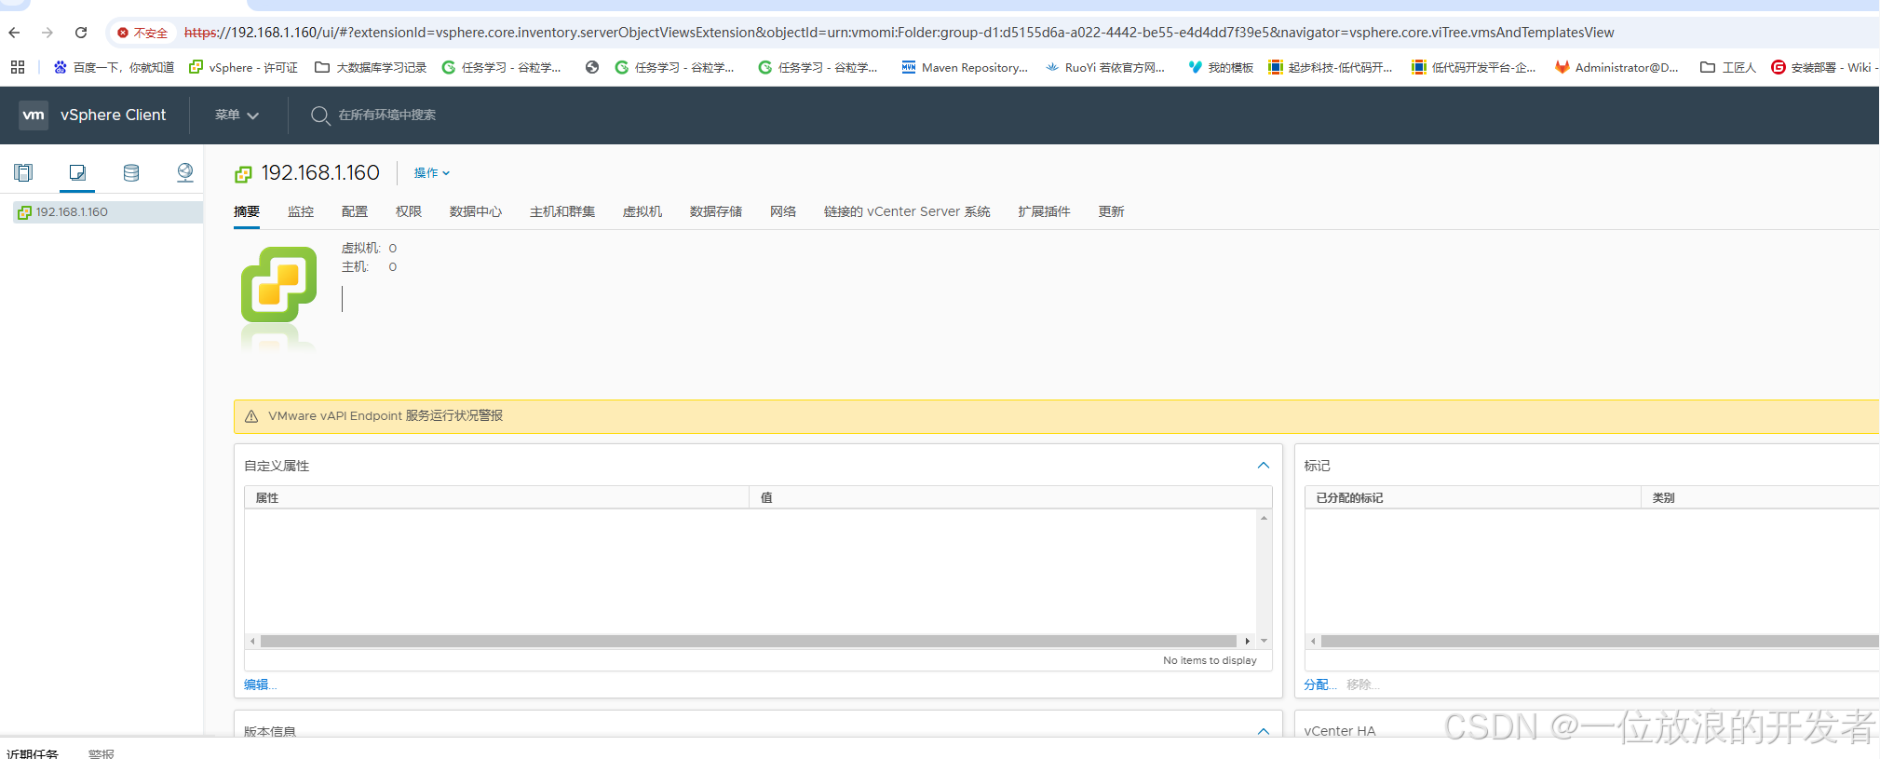
Task: Click horizontal scrollbar in custom attributes table
Action: (749, 642)
